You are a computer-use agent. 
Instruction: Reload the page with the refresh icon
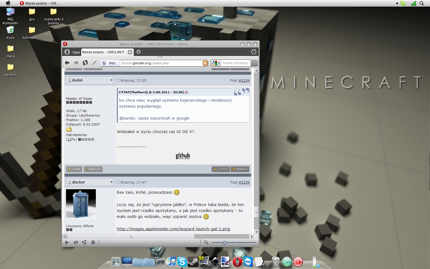[x=85, y=63]
